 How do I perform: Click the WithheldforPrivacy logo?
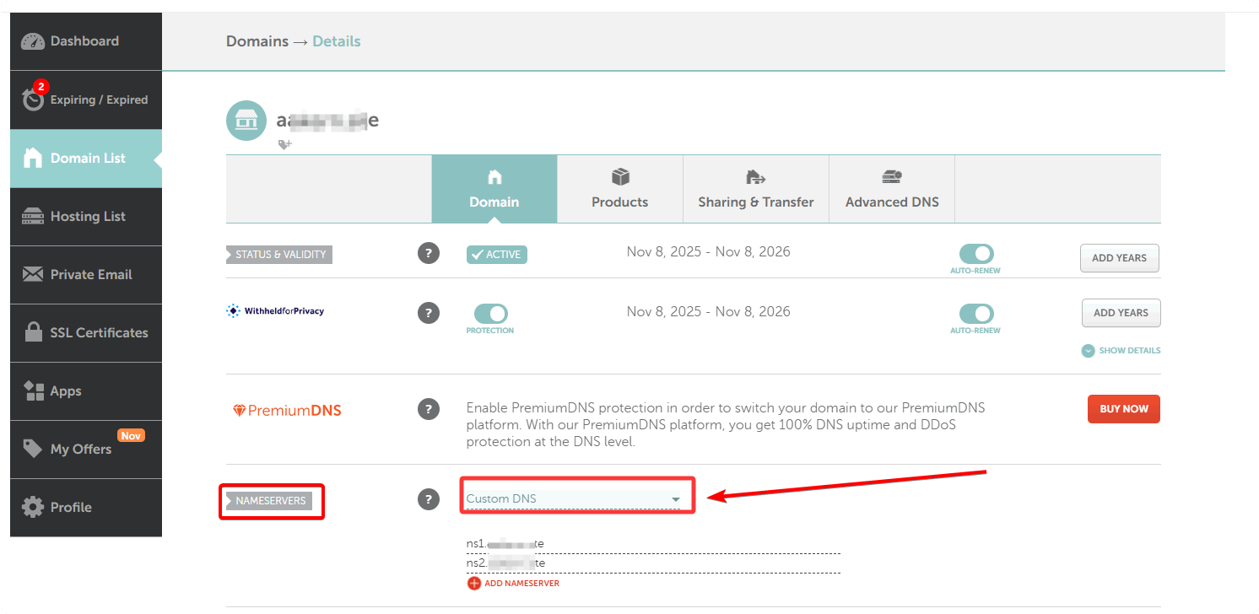pyautogui.click(x=275, y=311)
